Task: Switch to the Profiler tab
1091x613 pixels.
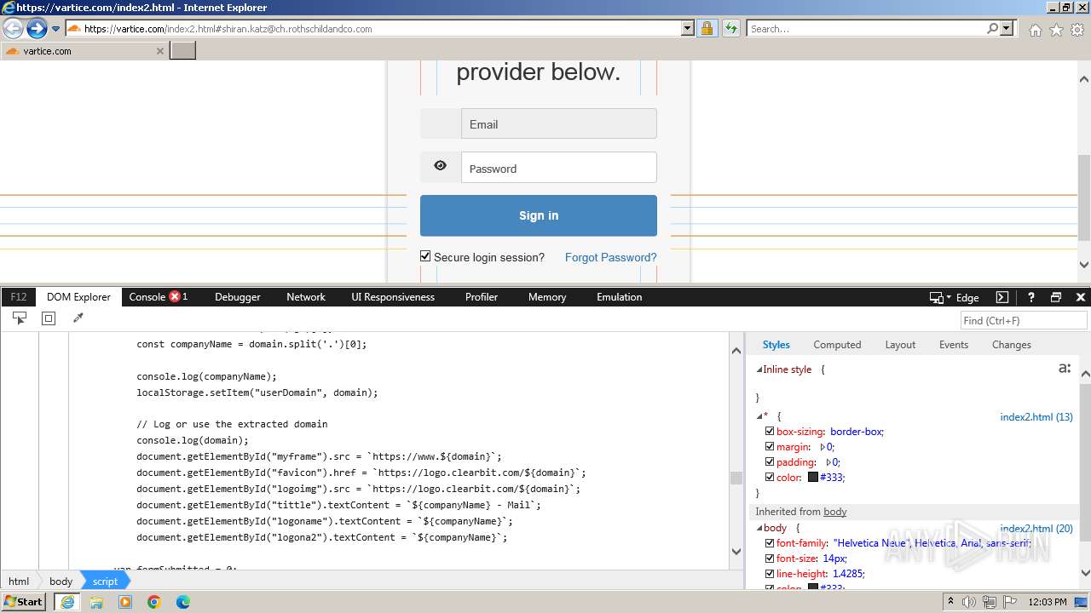Action: (482, 297)
